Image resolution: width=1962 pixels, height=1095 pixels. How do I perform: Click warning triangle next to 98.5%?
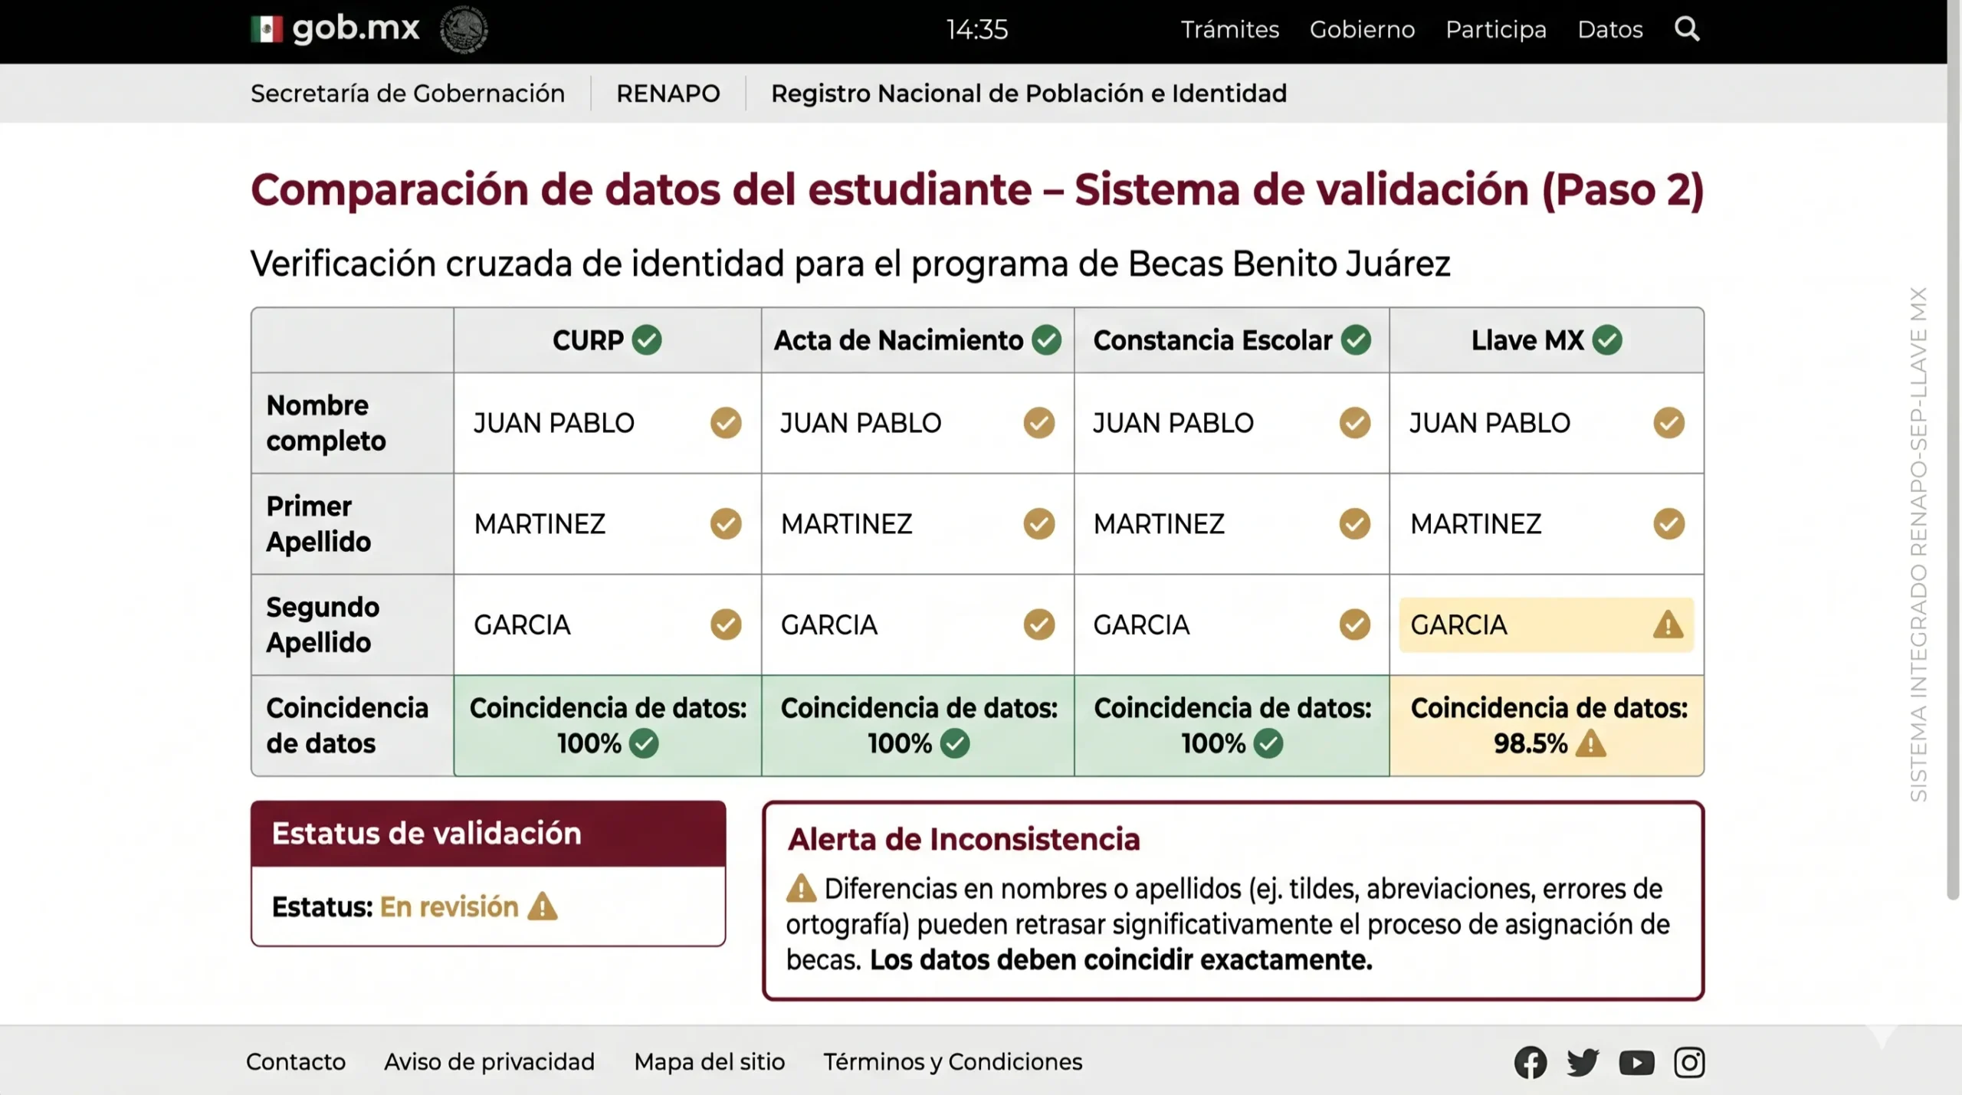1591,743
